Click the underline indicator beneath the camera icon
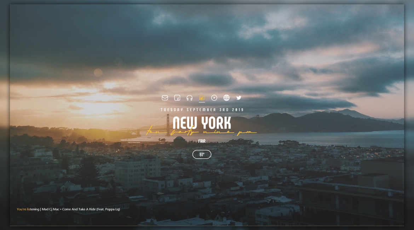The image size is (414, 230). coord(202,102)
